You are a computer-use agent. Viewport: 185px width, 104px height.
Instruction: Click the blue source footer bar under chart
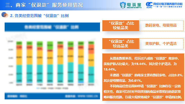pos(52,96)
